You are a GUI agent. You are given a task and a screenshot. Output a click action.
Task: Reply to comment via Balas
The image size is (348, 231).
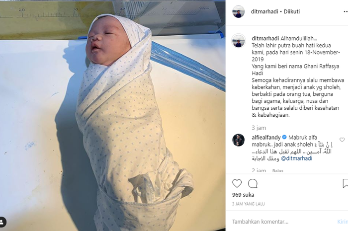[277, 171]
